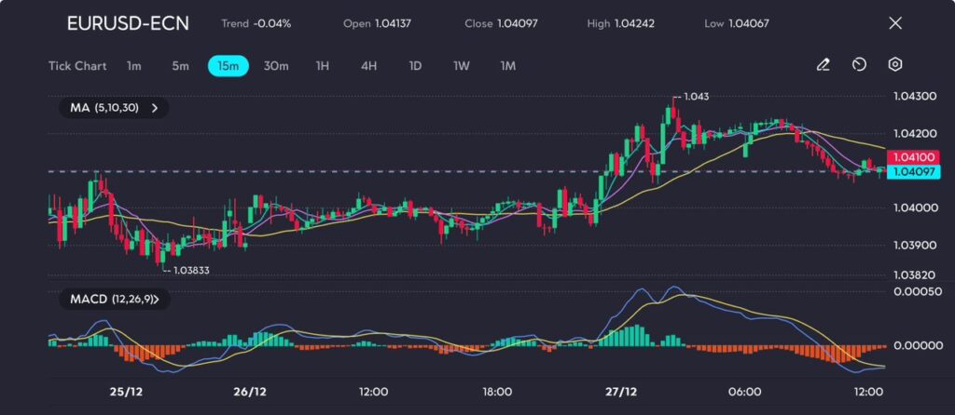Select the 1W weekly timeframe
This screenshot has height=415, width=955.
tap(462, 66)
